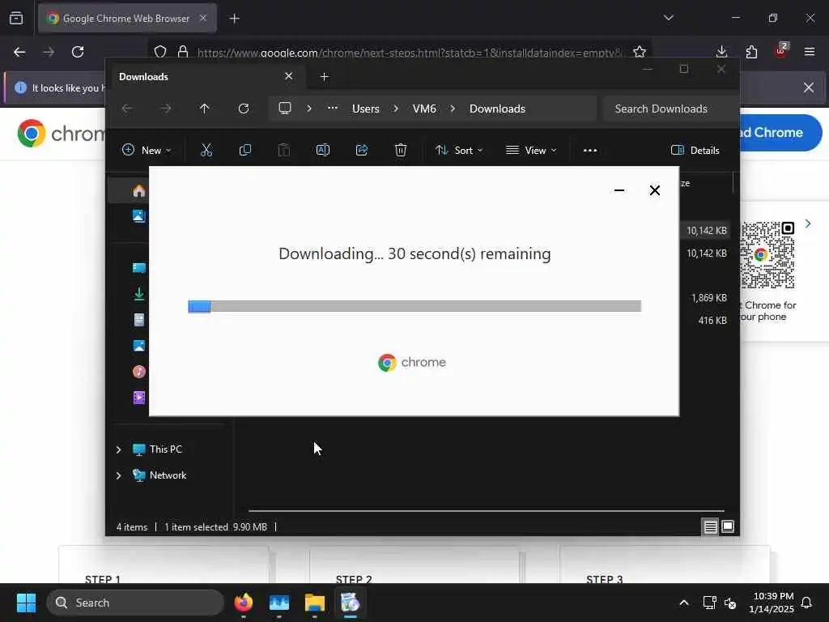
Task: Click the Firefox back navigation arrow
Action: 19,52
